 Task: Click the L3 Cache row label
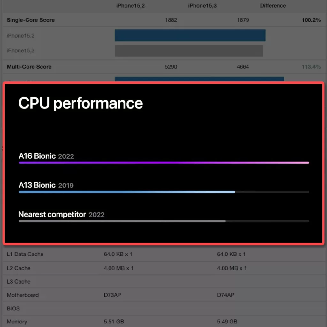[x=19, y=282]
